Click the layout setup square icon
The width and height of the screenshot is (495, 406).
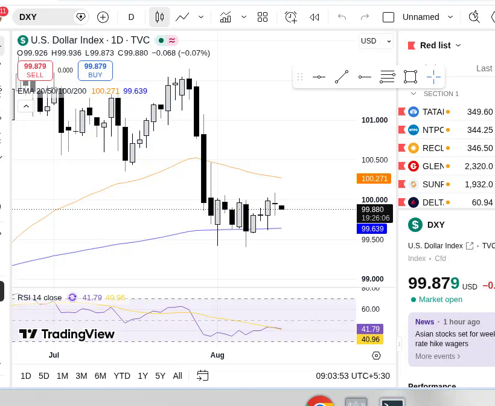(x=388, y=17)
